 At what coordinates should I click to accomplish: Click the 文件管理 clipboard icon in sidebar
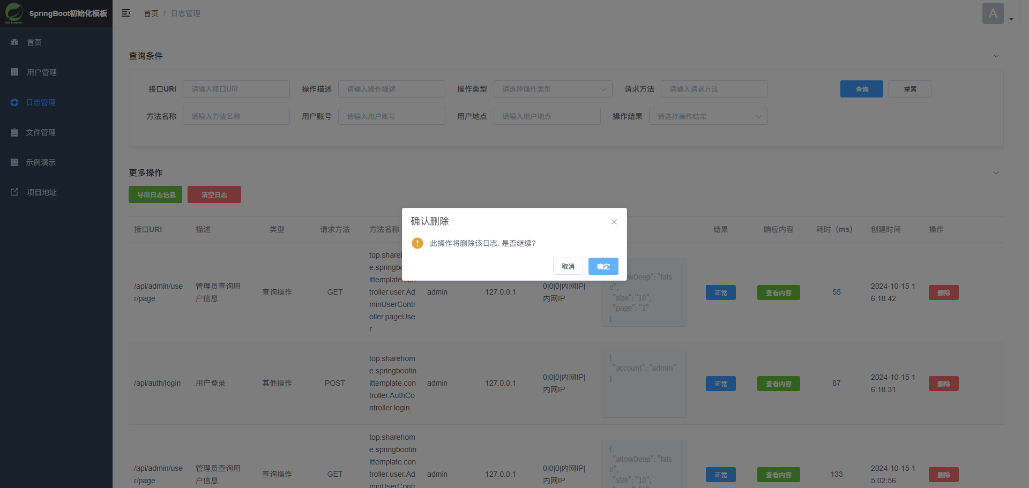coord(14,132)
